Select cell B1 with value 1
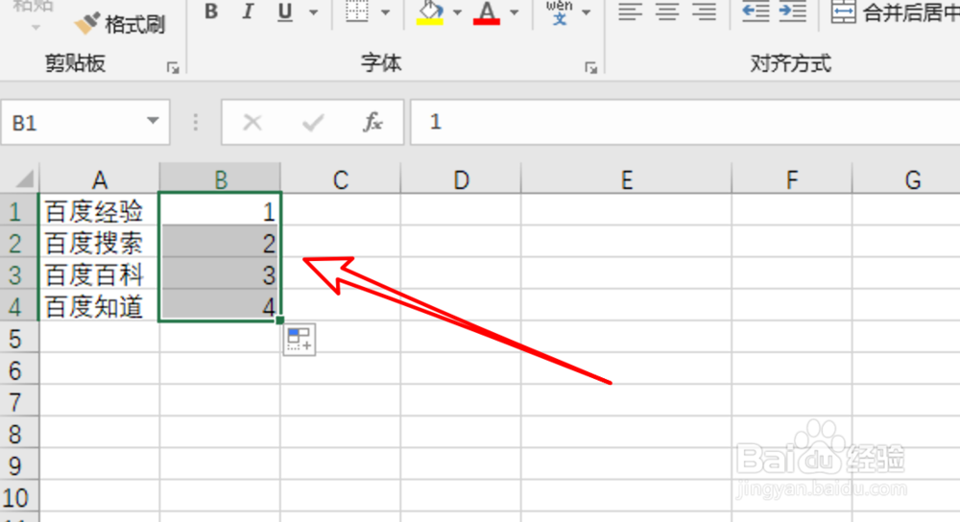 pyautogui.click(x=221, y=211)
